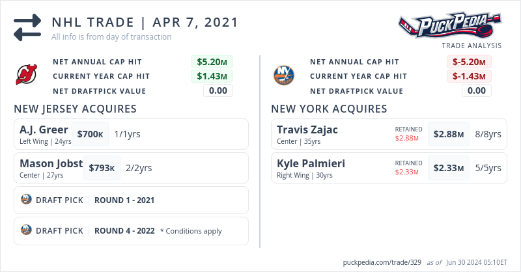Click the New York Islanders logo

[x=284, y=75]
